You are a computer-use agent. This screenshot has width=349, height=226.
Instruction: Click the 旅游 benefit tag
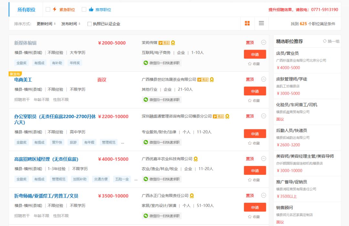tap(73, 142)
